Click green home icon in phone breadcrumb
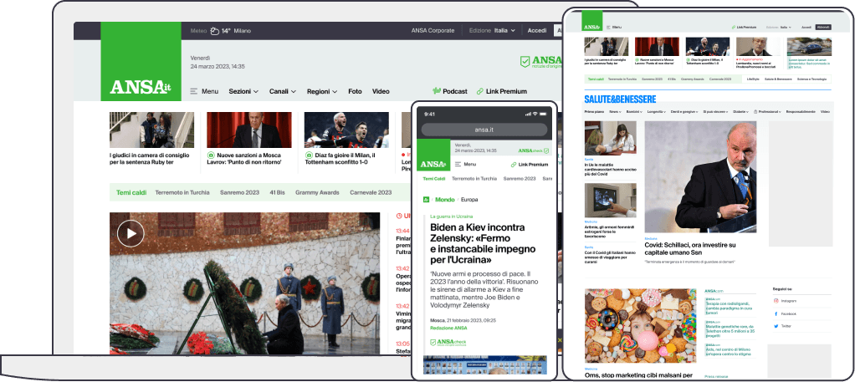Screen dimensions: 855x382 (427, 200)
